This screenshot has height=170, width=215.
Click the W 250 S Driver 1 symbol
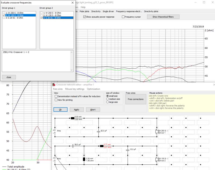(x=156, y=132)
